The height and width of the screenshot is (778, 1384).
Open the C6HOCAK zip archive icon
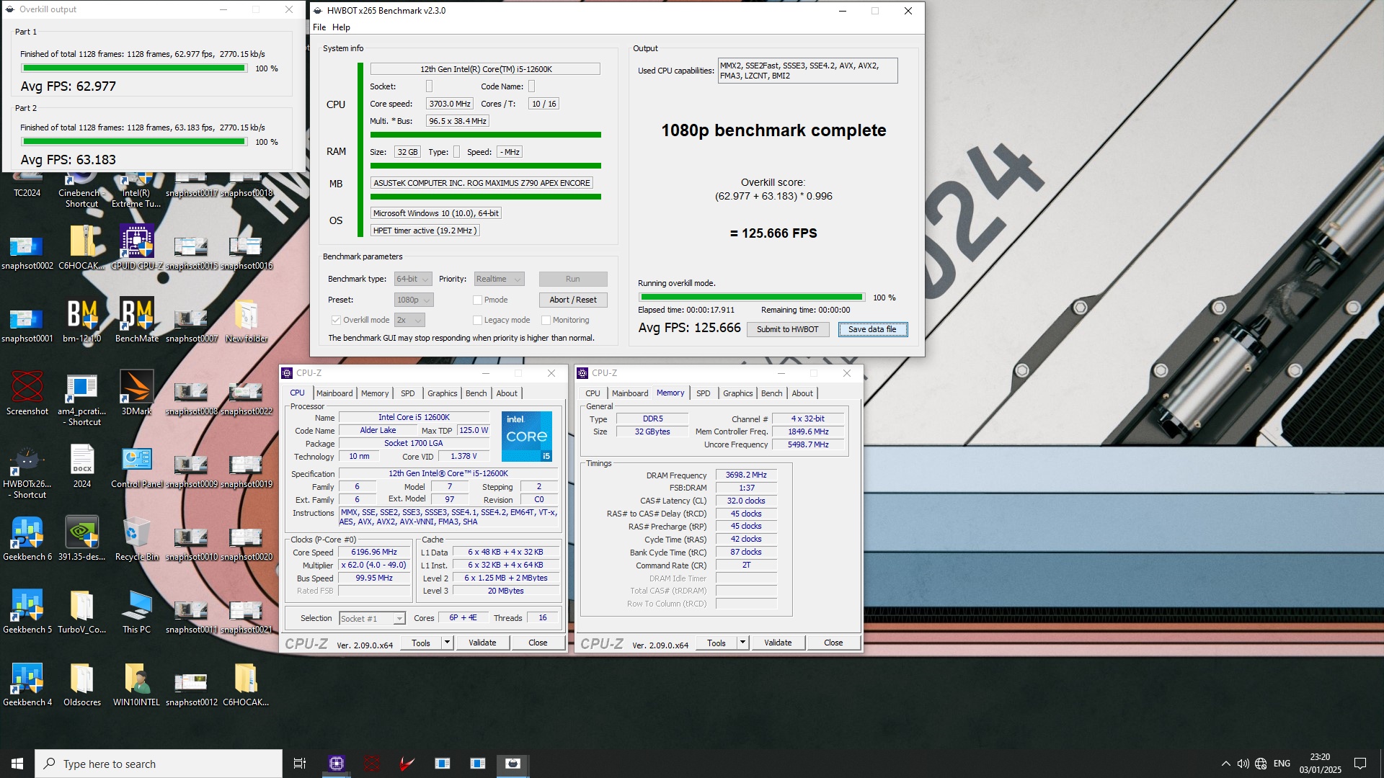pos(82,247)
